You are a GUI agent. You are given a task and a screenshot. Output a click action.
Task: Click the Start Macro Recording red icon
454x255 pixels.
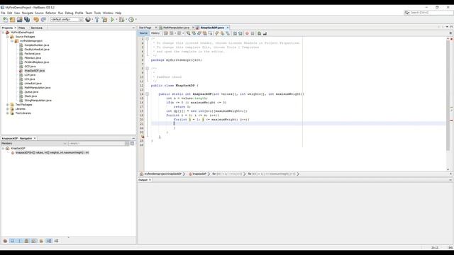[x=247, y=33]
